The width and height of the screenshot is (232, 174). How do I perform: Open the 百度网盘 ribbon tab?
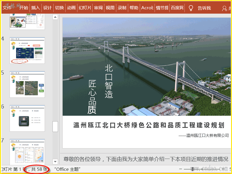point(177,8)
